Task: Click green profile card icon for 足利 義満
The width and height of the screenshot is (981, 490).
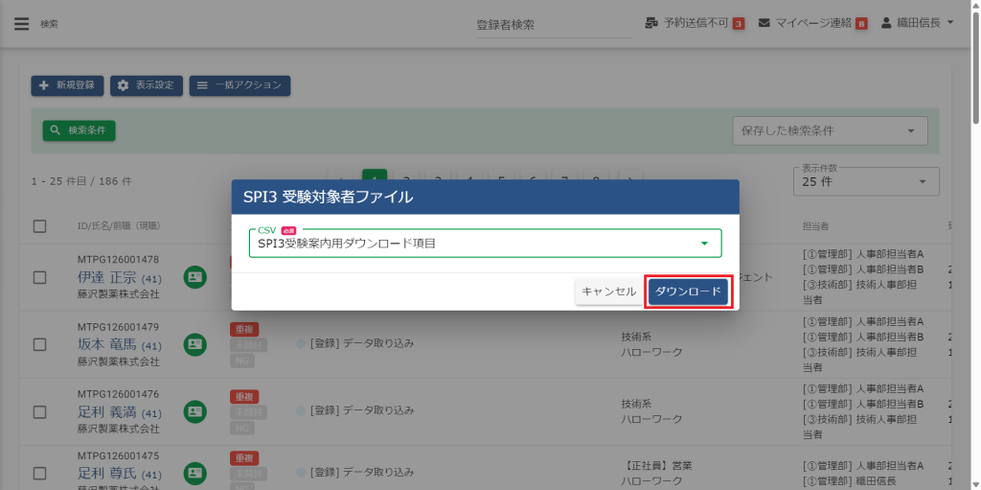Action: pyautogui.click(x=195, y=410)
